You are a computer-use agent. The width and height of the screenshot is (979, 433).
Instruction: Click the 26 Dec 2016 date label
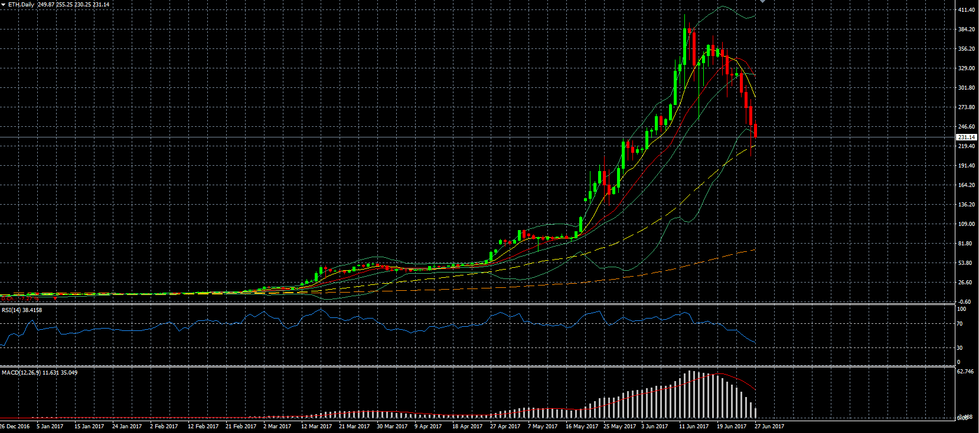pos(15,427)
